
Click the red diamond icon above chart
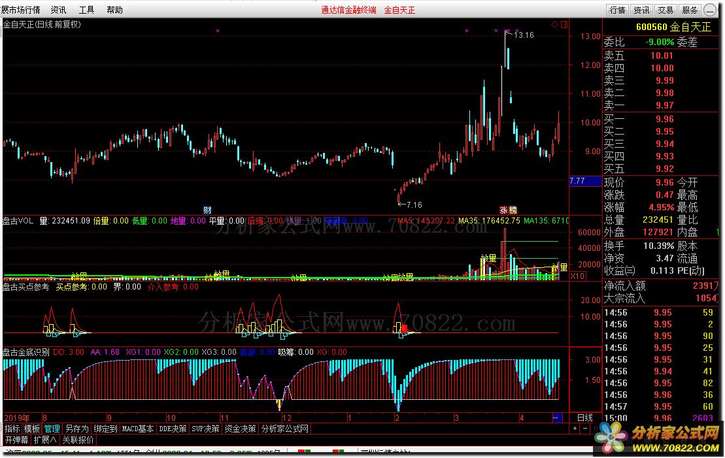coord(554,24)
